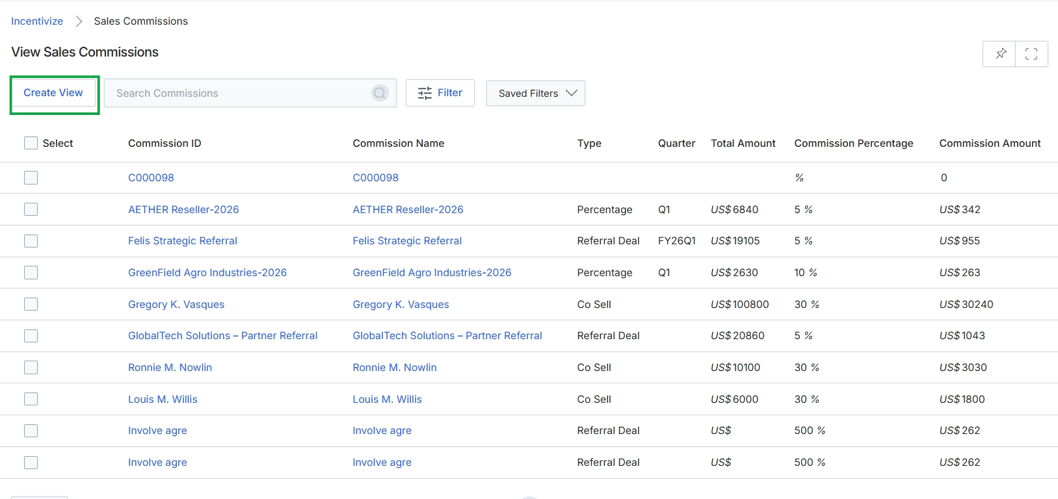The height and width of the screenshot is (499, 1058).
Task: Open Felis Strategic Referral Commission Name link
Action: pos(407,241)
